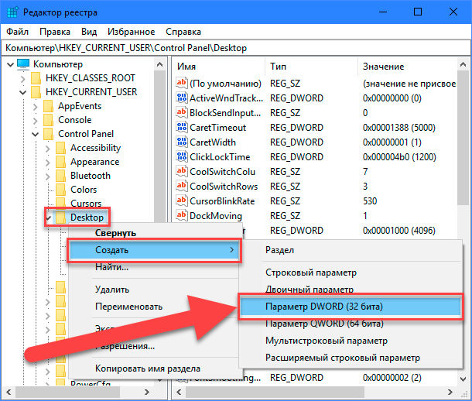Select Параметр DWORD (32 бита)
Screen dimensions: 472x401
[351, 307]
